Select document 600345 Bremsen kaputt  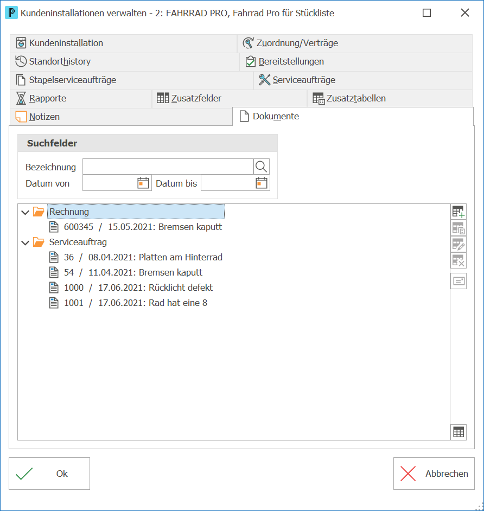click(143, 227)
